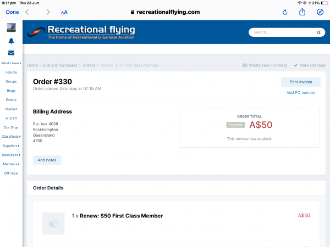Screen dimensions: 330x247
Task: Tap the Safari compass tabs icon
Action: (320, 12)
